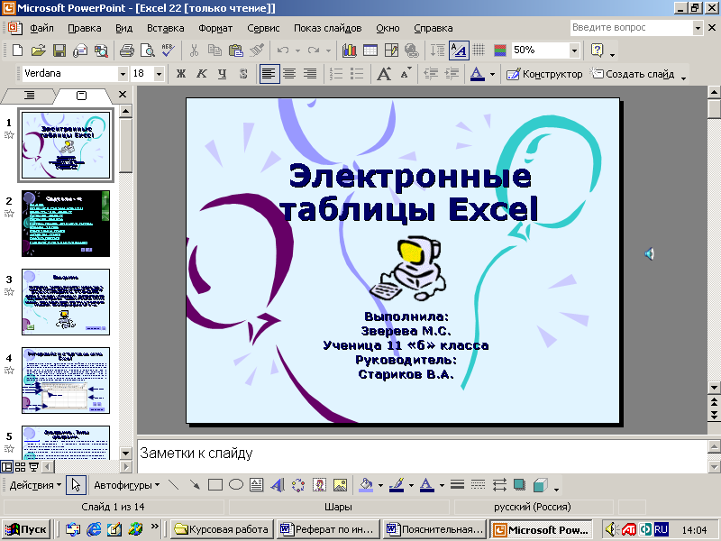Run the spelling check (ABC checkmark)
The width and height of the screenshot is (721, 541).
coord(168,50)
